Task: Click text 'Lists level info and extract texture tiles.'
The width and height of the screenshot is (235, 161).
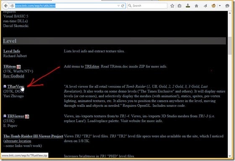Action: (94, 51)
